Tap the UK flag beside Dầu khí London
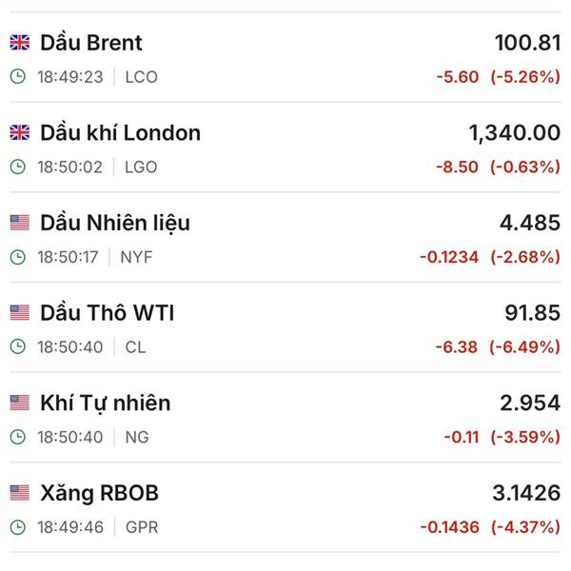Viewport: 571px width, 571px height. tap(20, 133)
